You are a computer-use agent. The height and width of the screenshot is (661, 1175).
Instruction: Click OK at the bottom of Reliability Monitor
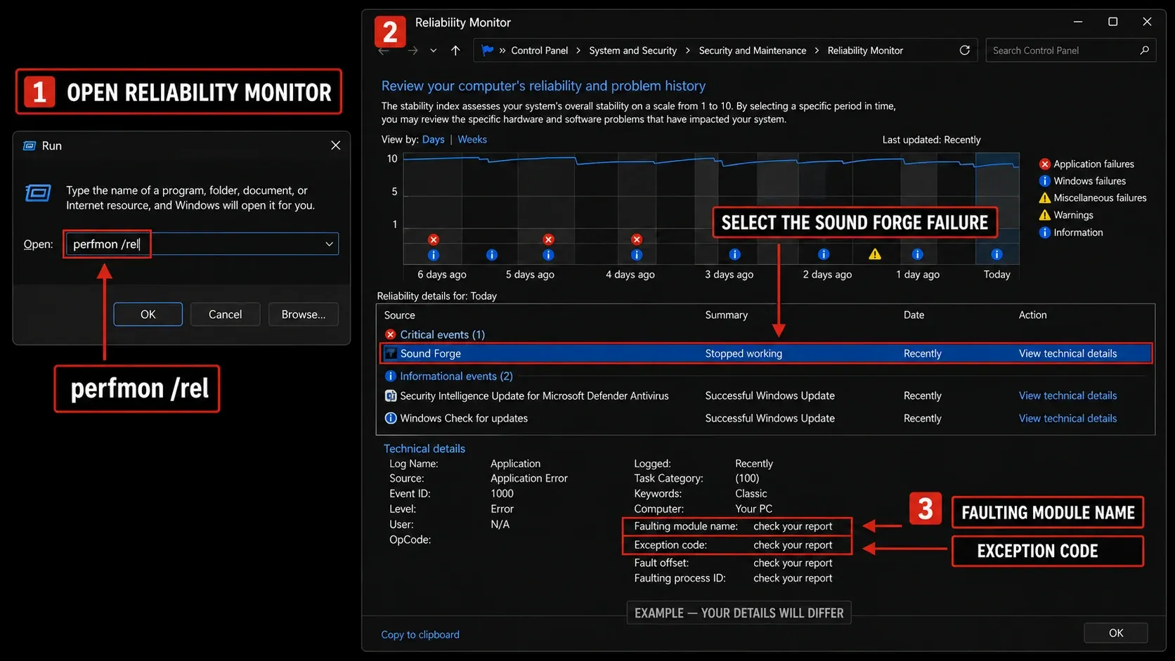(1116, 633)
